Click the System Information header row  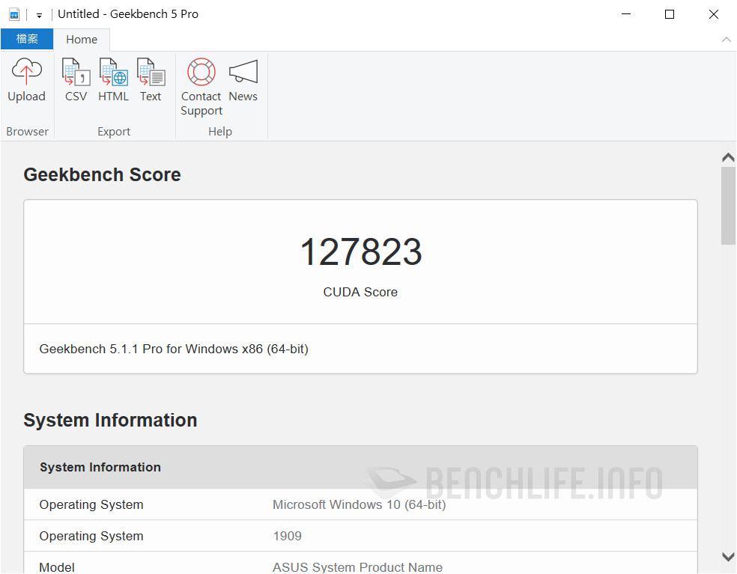360,467
